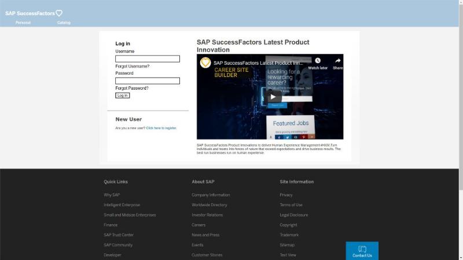
Task: Open Text View footer link
Action: point(288,255)
